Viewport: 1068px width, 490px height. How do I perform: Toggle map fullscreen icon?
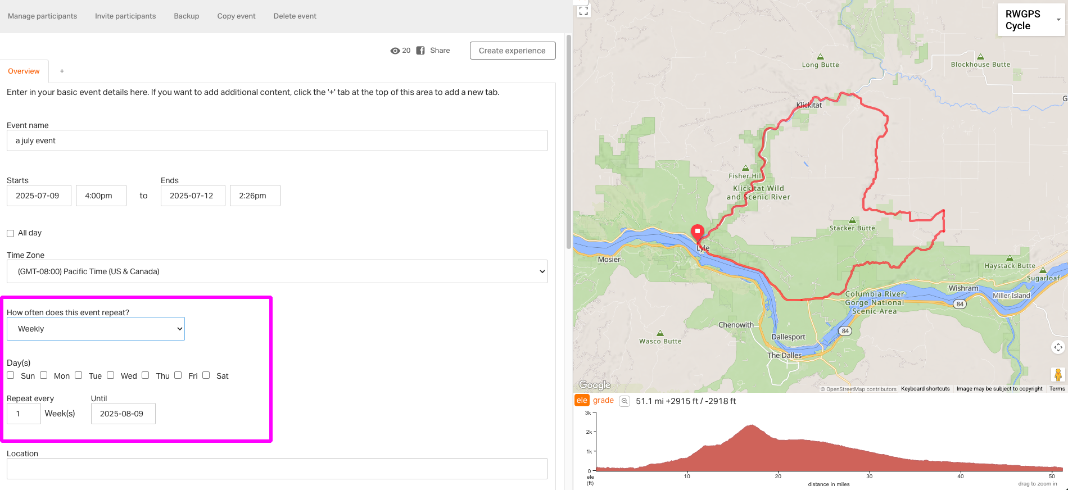pos(583,11)
